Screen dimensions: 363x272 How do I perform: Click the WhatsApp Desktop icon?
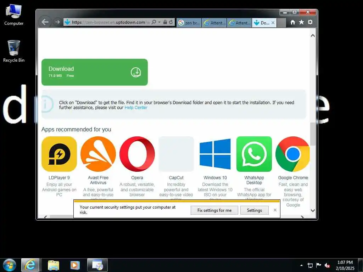pos(254,154)
